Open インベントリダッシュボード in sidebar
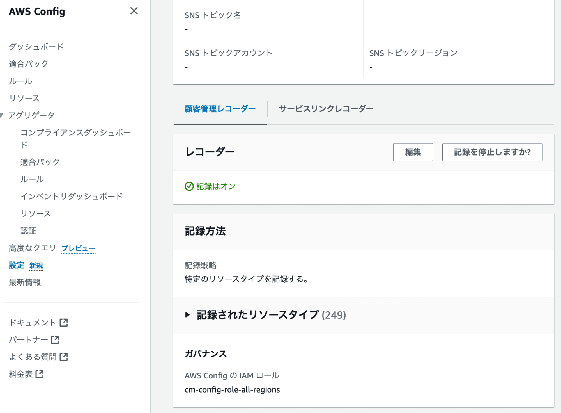The width and height of the screenshot is (561, 413). pyautogui.click(x=72, y=196)
